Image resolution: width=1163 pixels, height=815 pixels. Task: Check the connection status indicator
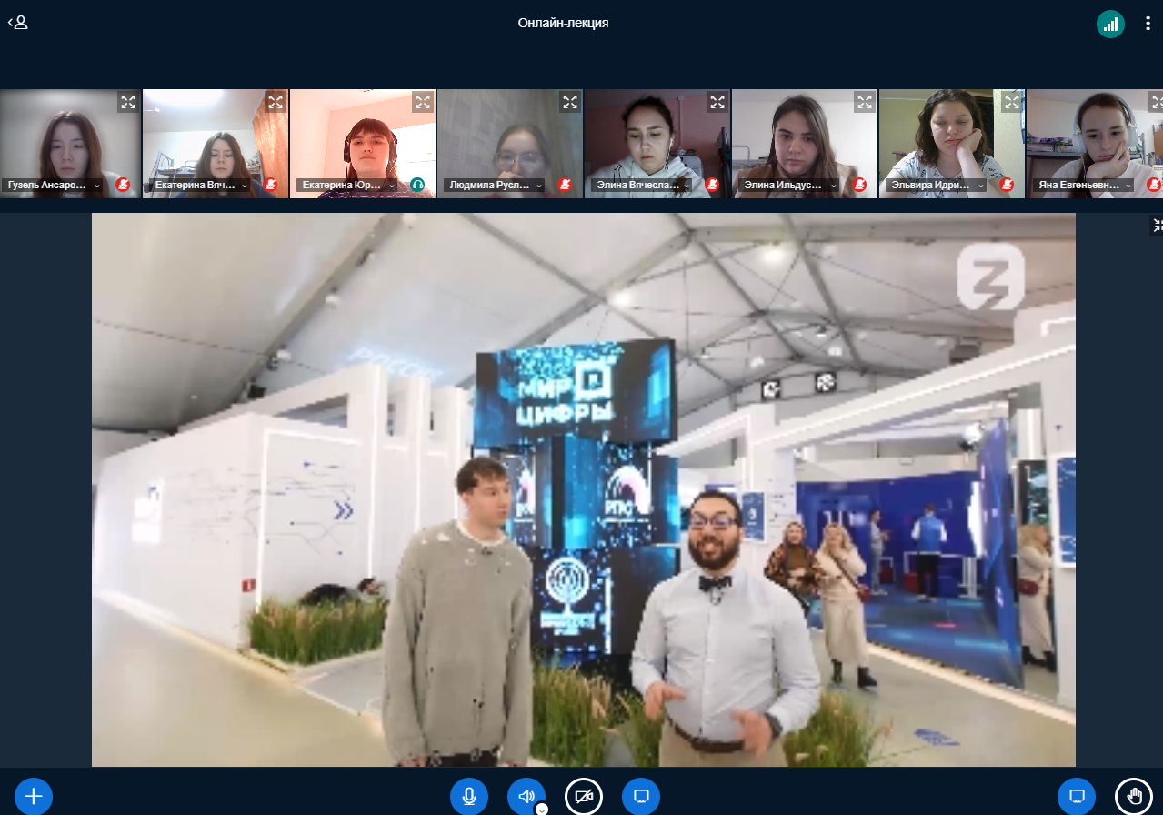pyautogui.click(x=1110, y=25)
